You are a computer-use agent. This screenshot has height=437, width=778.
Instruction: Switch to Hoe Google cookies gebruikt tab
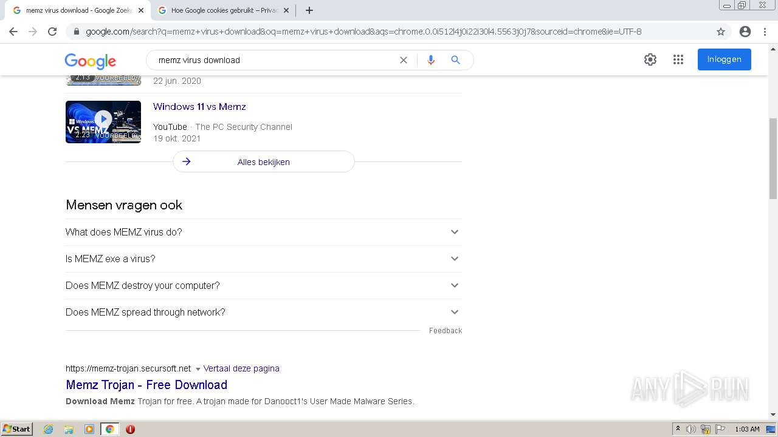pos(224,10)
